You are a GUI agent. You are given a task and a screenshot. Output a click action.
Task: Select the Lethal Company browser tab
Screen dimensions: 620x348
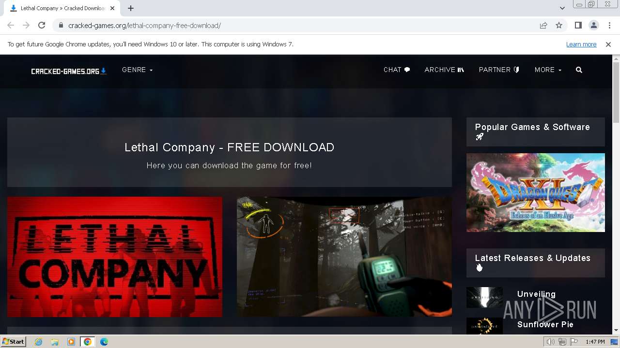63,8
